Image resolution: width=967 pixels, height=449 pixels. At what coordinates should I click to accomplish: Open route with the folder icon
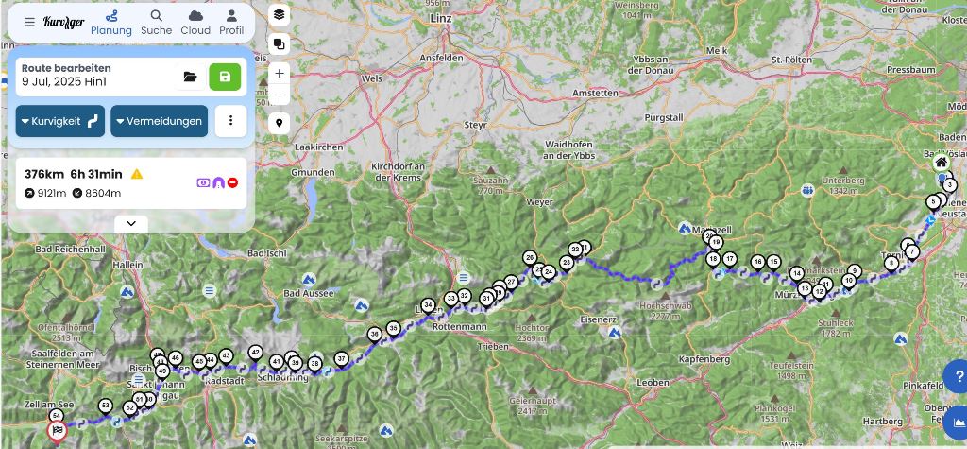coord(191,77)
